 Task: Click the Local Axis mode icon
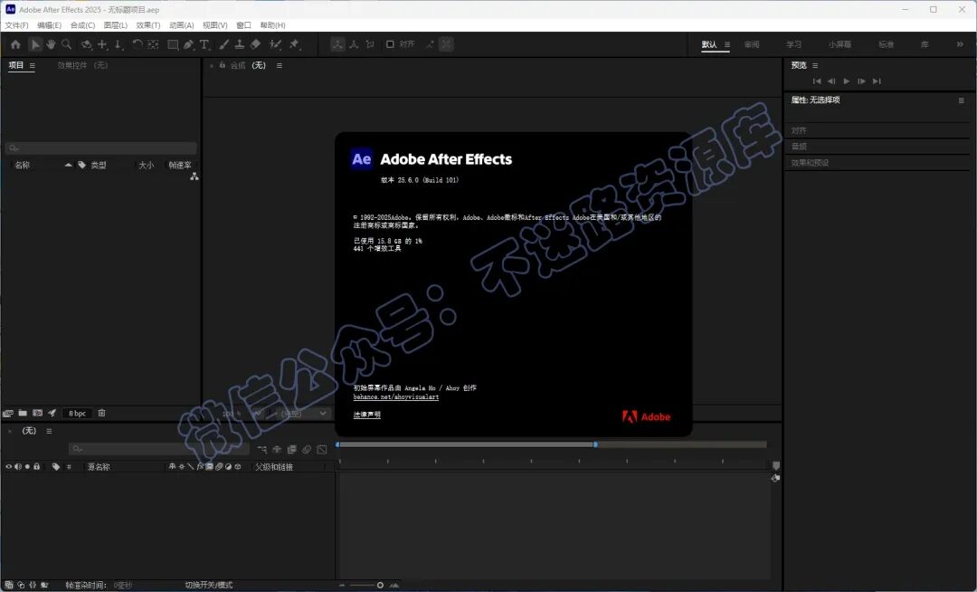337,44
